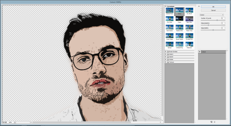Pick the Palette Knife filter thumbnail
The height and width of the screenshot is (126, 231).
click(x=180, y=28)
